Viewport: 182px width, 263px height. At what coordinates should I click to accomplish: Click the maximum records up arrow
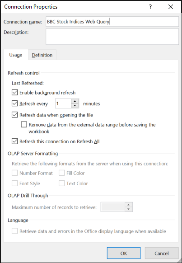[129, 205]
